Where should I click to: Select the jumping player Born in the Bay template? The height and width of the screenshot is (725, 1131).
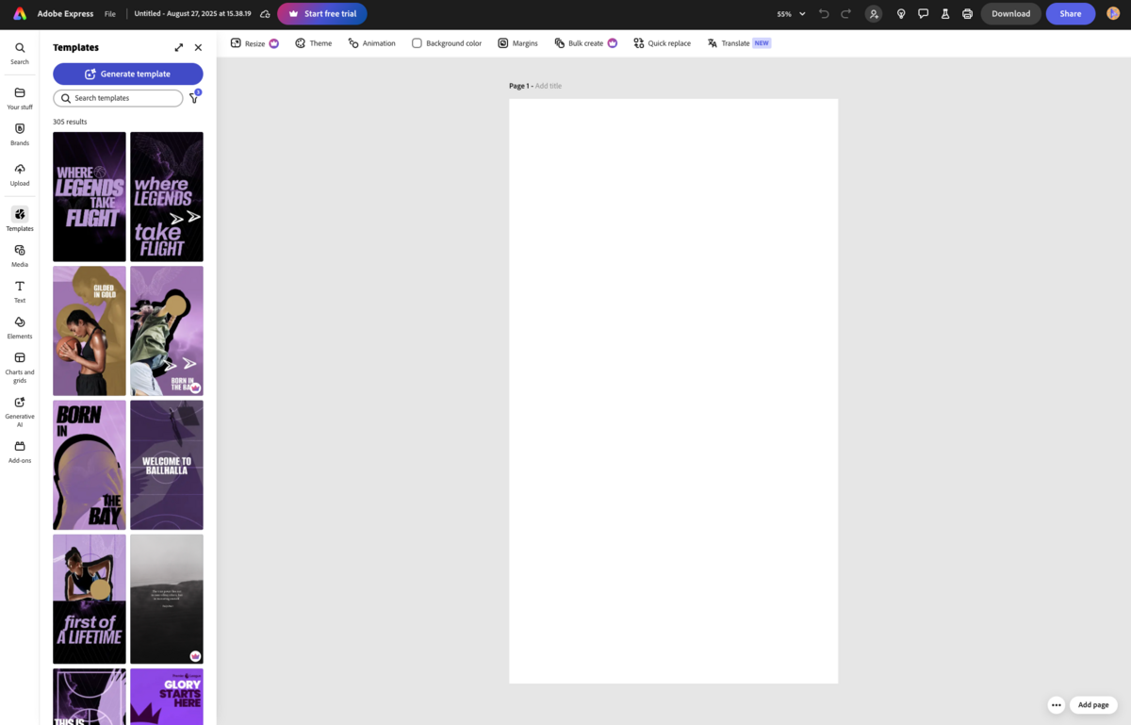click(167, 331)
